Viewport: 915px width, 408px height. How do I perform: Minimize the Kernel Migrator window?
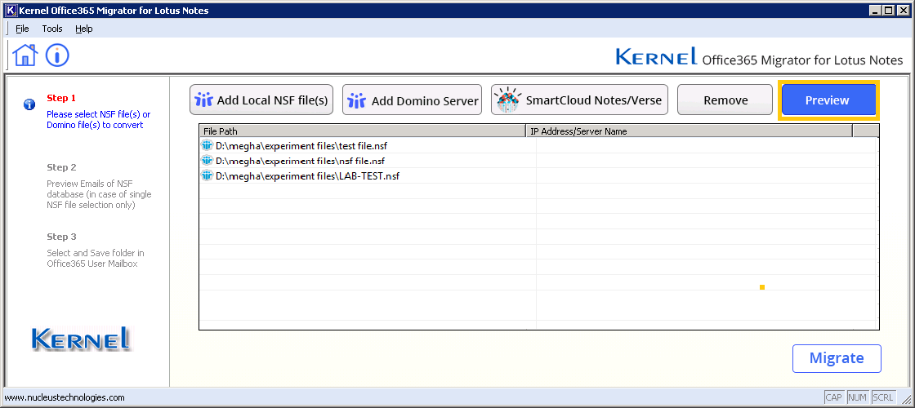coord(875,11)
